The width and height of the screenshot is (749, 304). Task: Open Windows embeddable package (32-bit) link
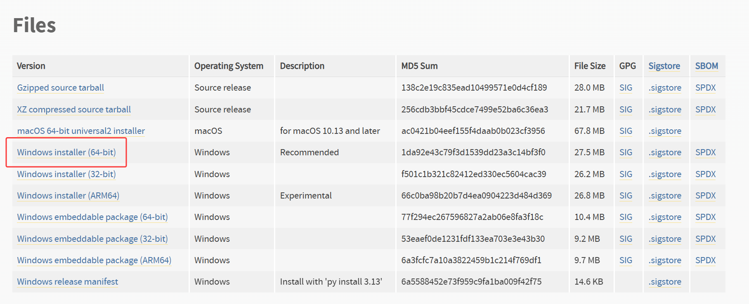tap(92, 239)
